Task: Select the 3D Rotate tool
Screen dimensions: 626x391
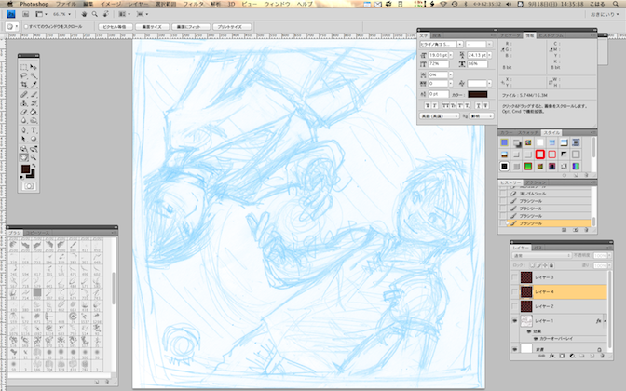Action: click(24, 149)
